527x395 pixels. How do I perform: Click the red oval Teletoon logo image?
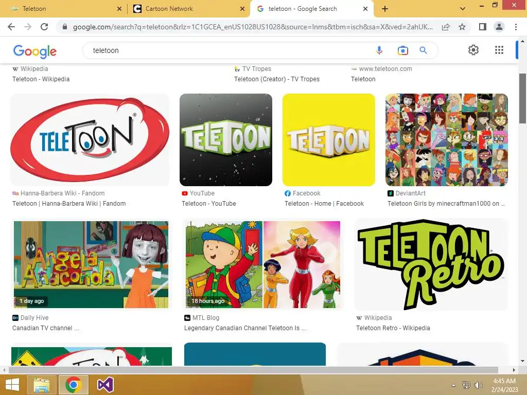click(x=90, y=140)
